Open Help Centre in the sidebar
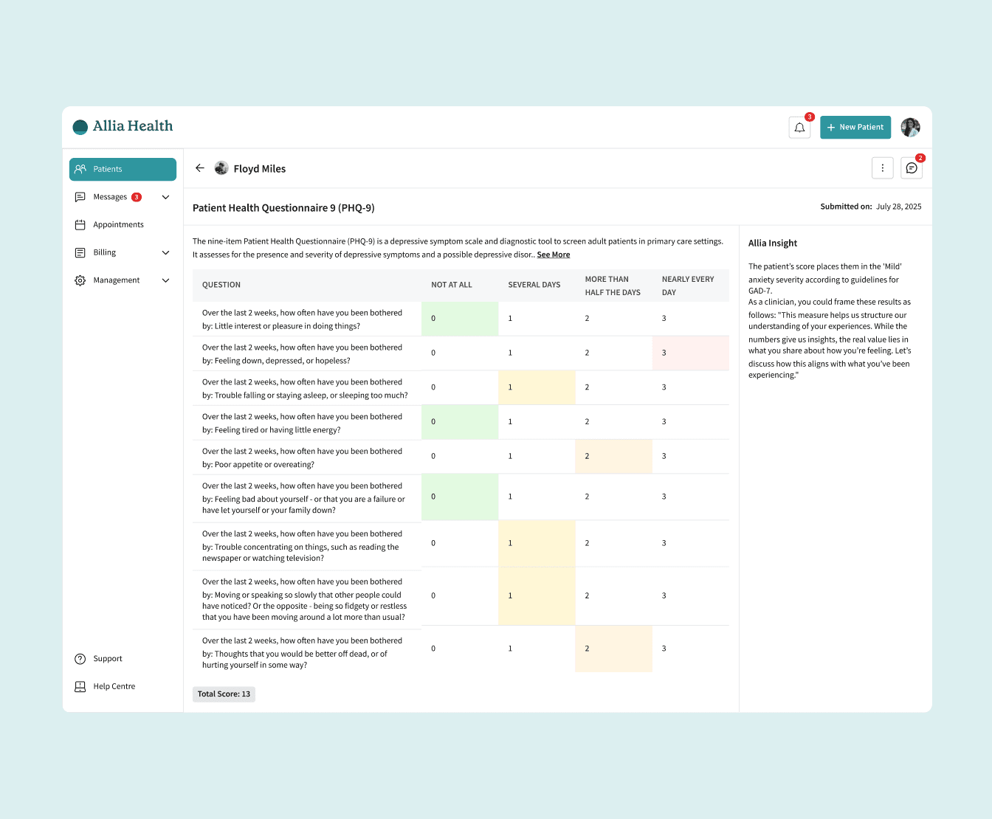This screenshot has width=992, height=819. coord(123,686)
